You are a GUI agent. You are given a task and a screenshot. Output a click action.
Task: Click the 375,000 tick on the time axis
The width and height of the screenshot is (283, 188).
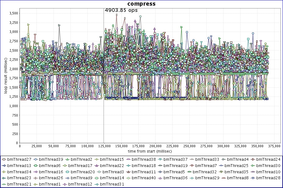(274, 146)
